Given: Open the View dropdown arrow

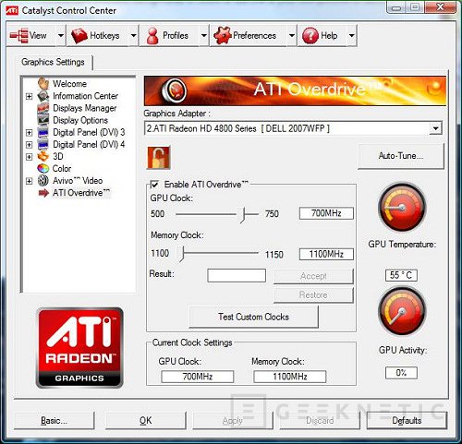Looking at the screenshot, I should pyautogui.click(x=61, y=36).
